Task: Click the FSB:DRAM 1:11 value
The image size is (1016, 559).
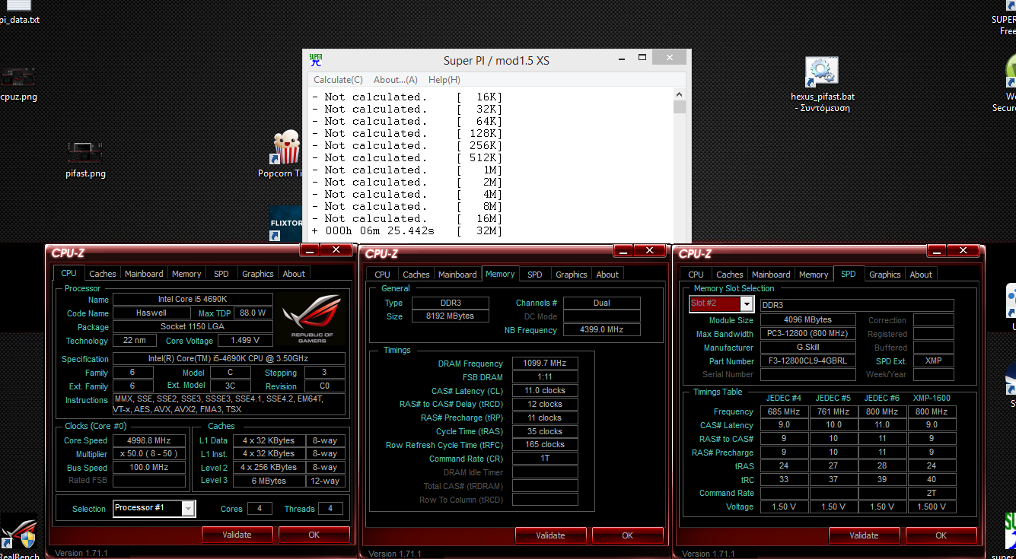Action: [545, 376]
